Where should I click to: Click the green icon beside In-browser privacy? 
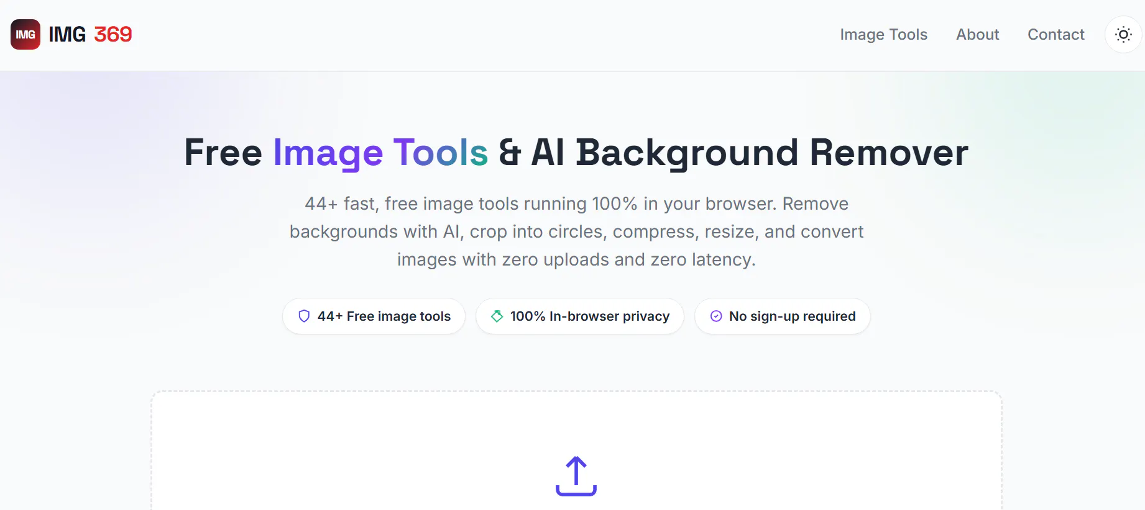click(x=497, y=316)
